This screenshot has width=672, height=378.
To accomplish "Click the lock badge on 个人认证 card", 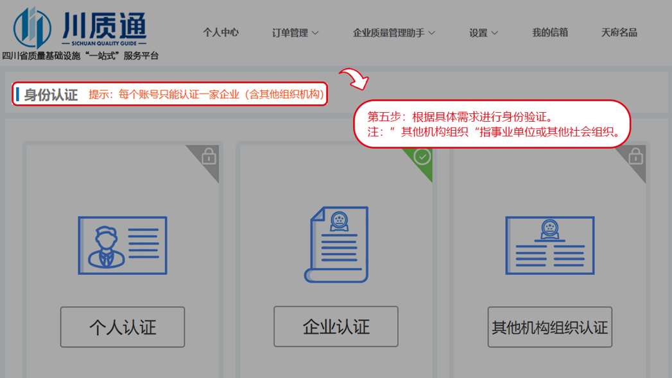I will (x=209, y=156).
